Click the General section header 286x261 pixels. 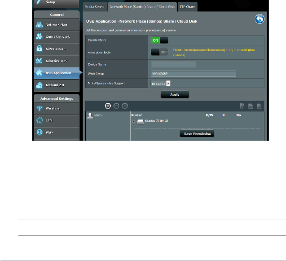[x=57, y=15]
